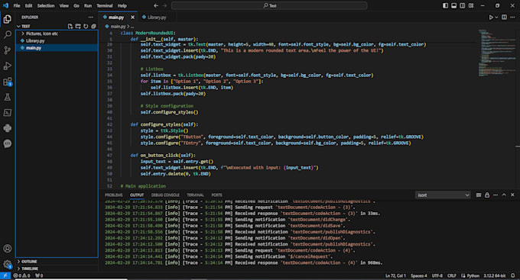Maximize the panel with the up chevron
Viewport: 520px width, 280px height.
[504, 195]
